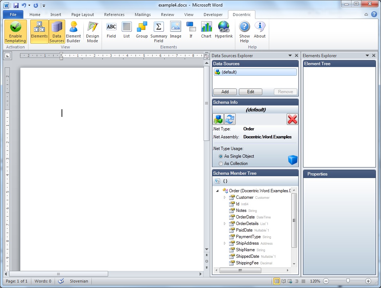381x288 pixels.
Task: Select As Collection radio button
Action: pyautogui.click(x=221, y=164)
